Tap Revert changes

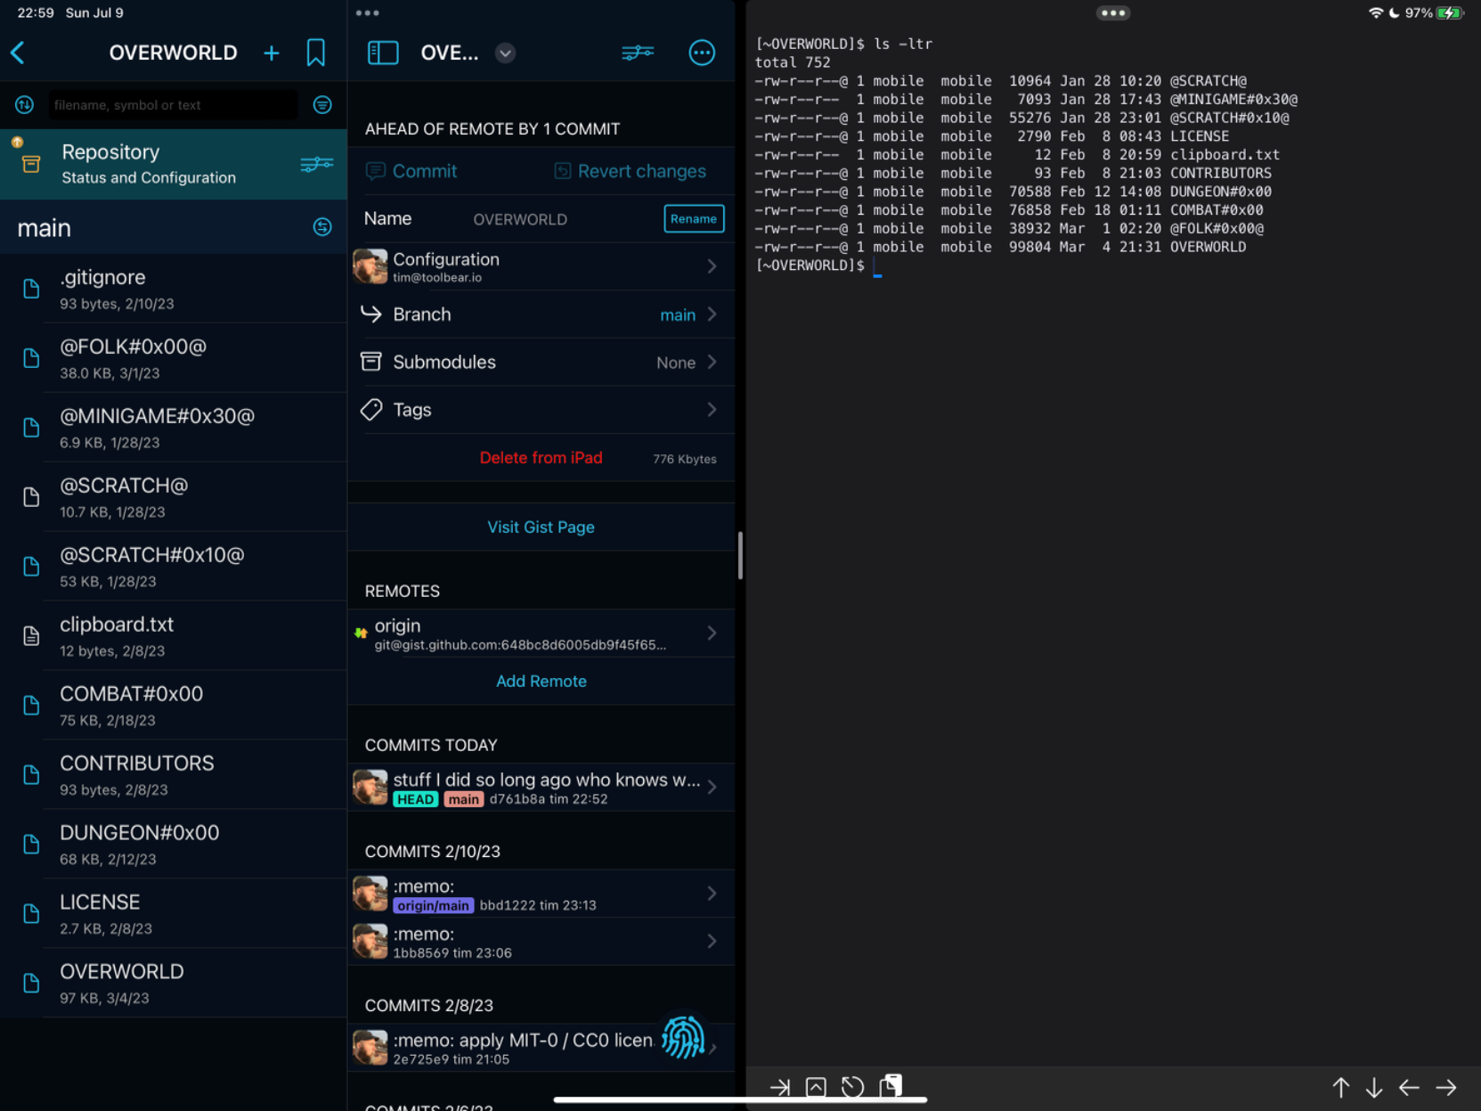point(630,171)
